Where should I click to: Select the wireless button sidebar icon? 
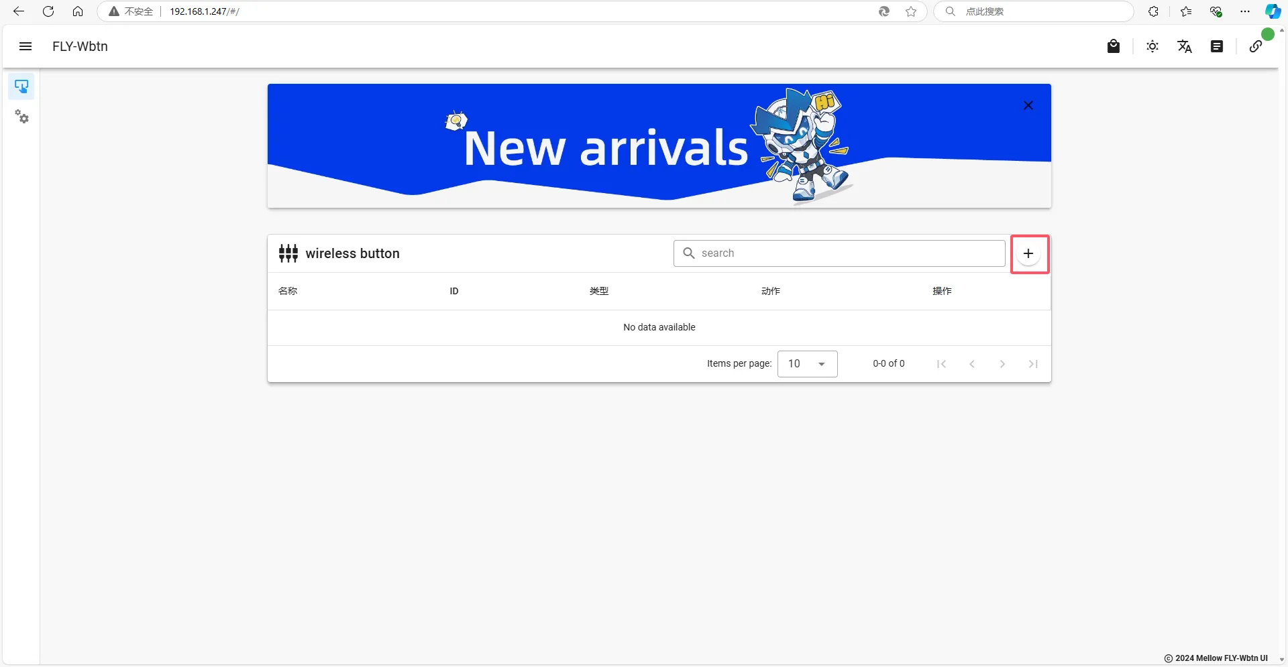coord(21,86)
